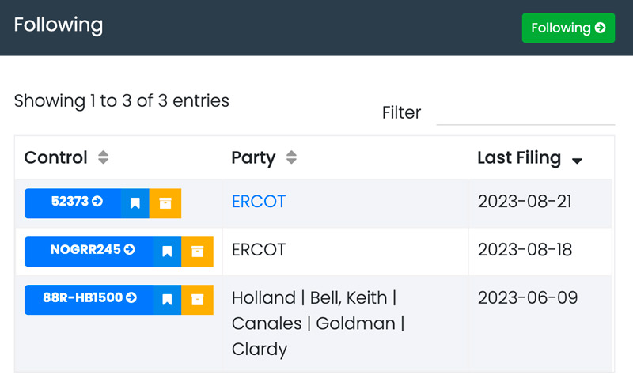This screenshot has width=633, height=382.
Task: Click the Party column header text
Action: (253, 157)
